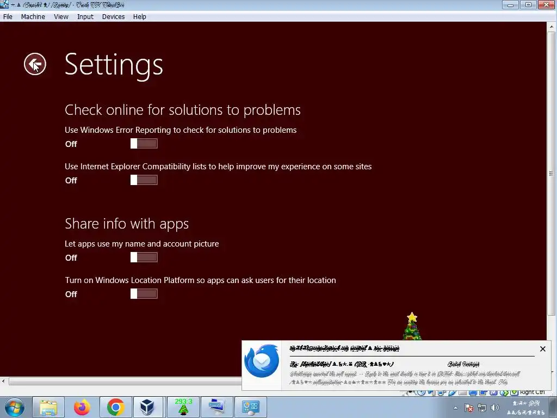Open the Christmas countdown tree taskbar item

pyautogui.click(x=183, y=407)
